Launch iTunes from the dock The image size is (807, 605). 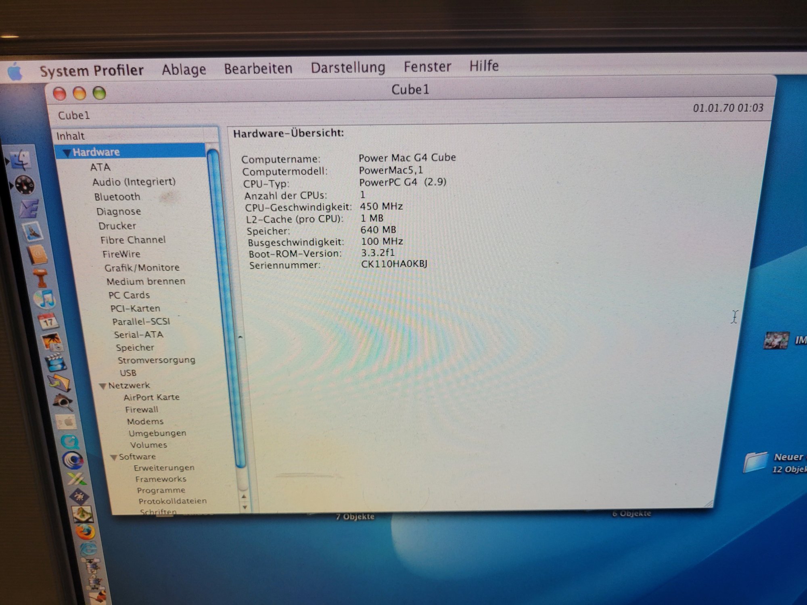[45, 299]
